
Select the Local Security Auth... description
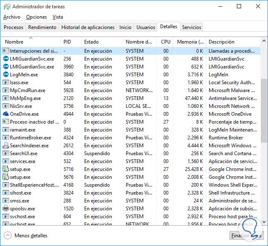point(231,83)
